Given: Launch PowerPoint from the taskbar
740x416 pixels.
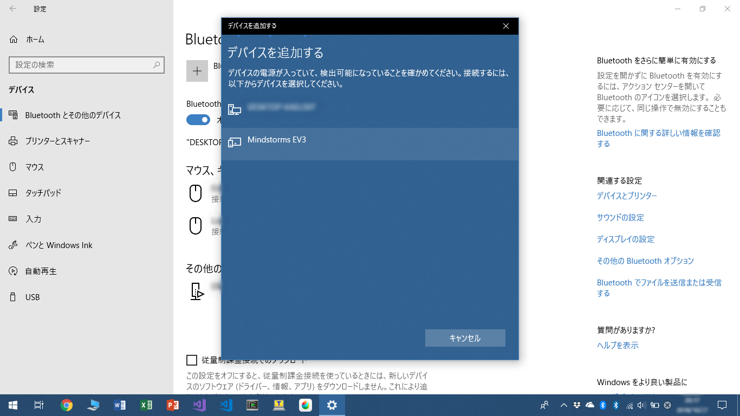Looking at the screenshot, I should pos(173,405).
